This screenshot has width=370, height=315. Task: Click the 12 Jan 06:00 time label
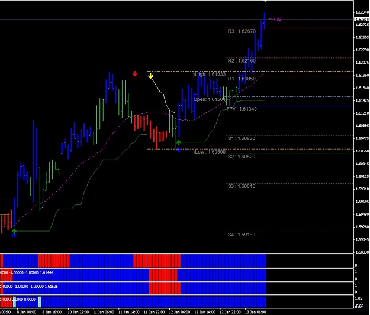[179, 312]
